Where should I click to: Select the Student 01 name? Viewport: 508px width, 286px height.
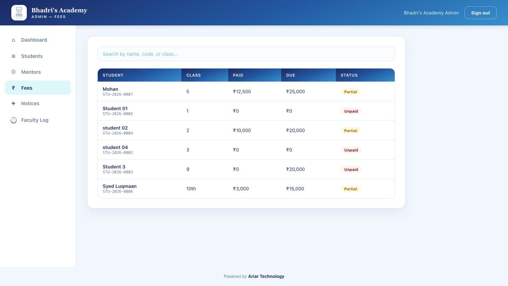(x=115, y=108)
